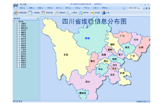The width and height of the screenshot is (164, 107).
Task: Expand the 自贡市 tree node
Action: [17, 26]
